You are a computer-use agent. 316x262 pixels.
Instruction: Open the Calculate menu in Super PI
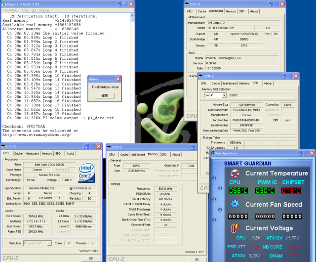10,10
